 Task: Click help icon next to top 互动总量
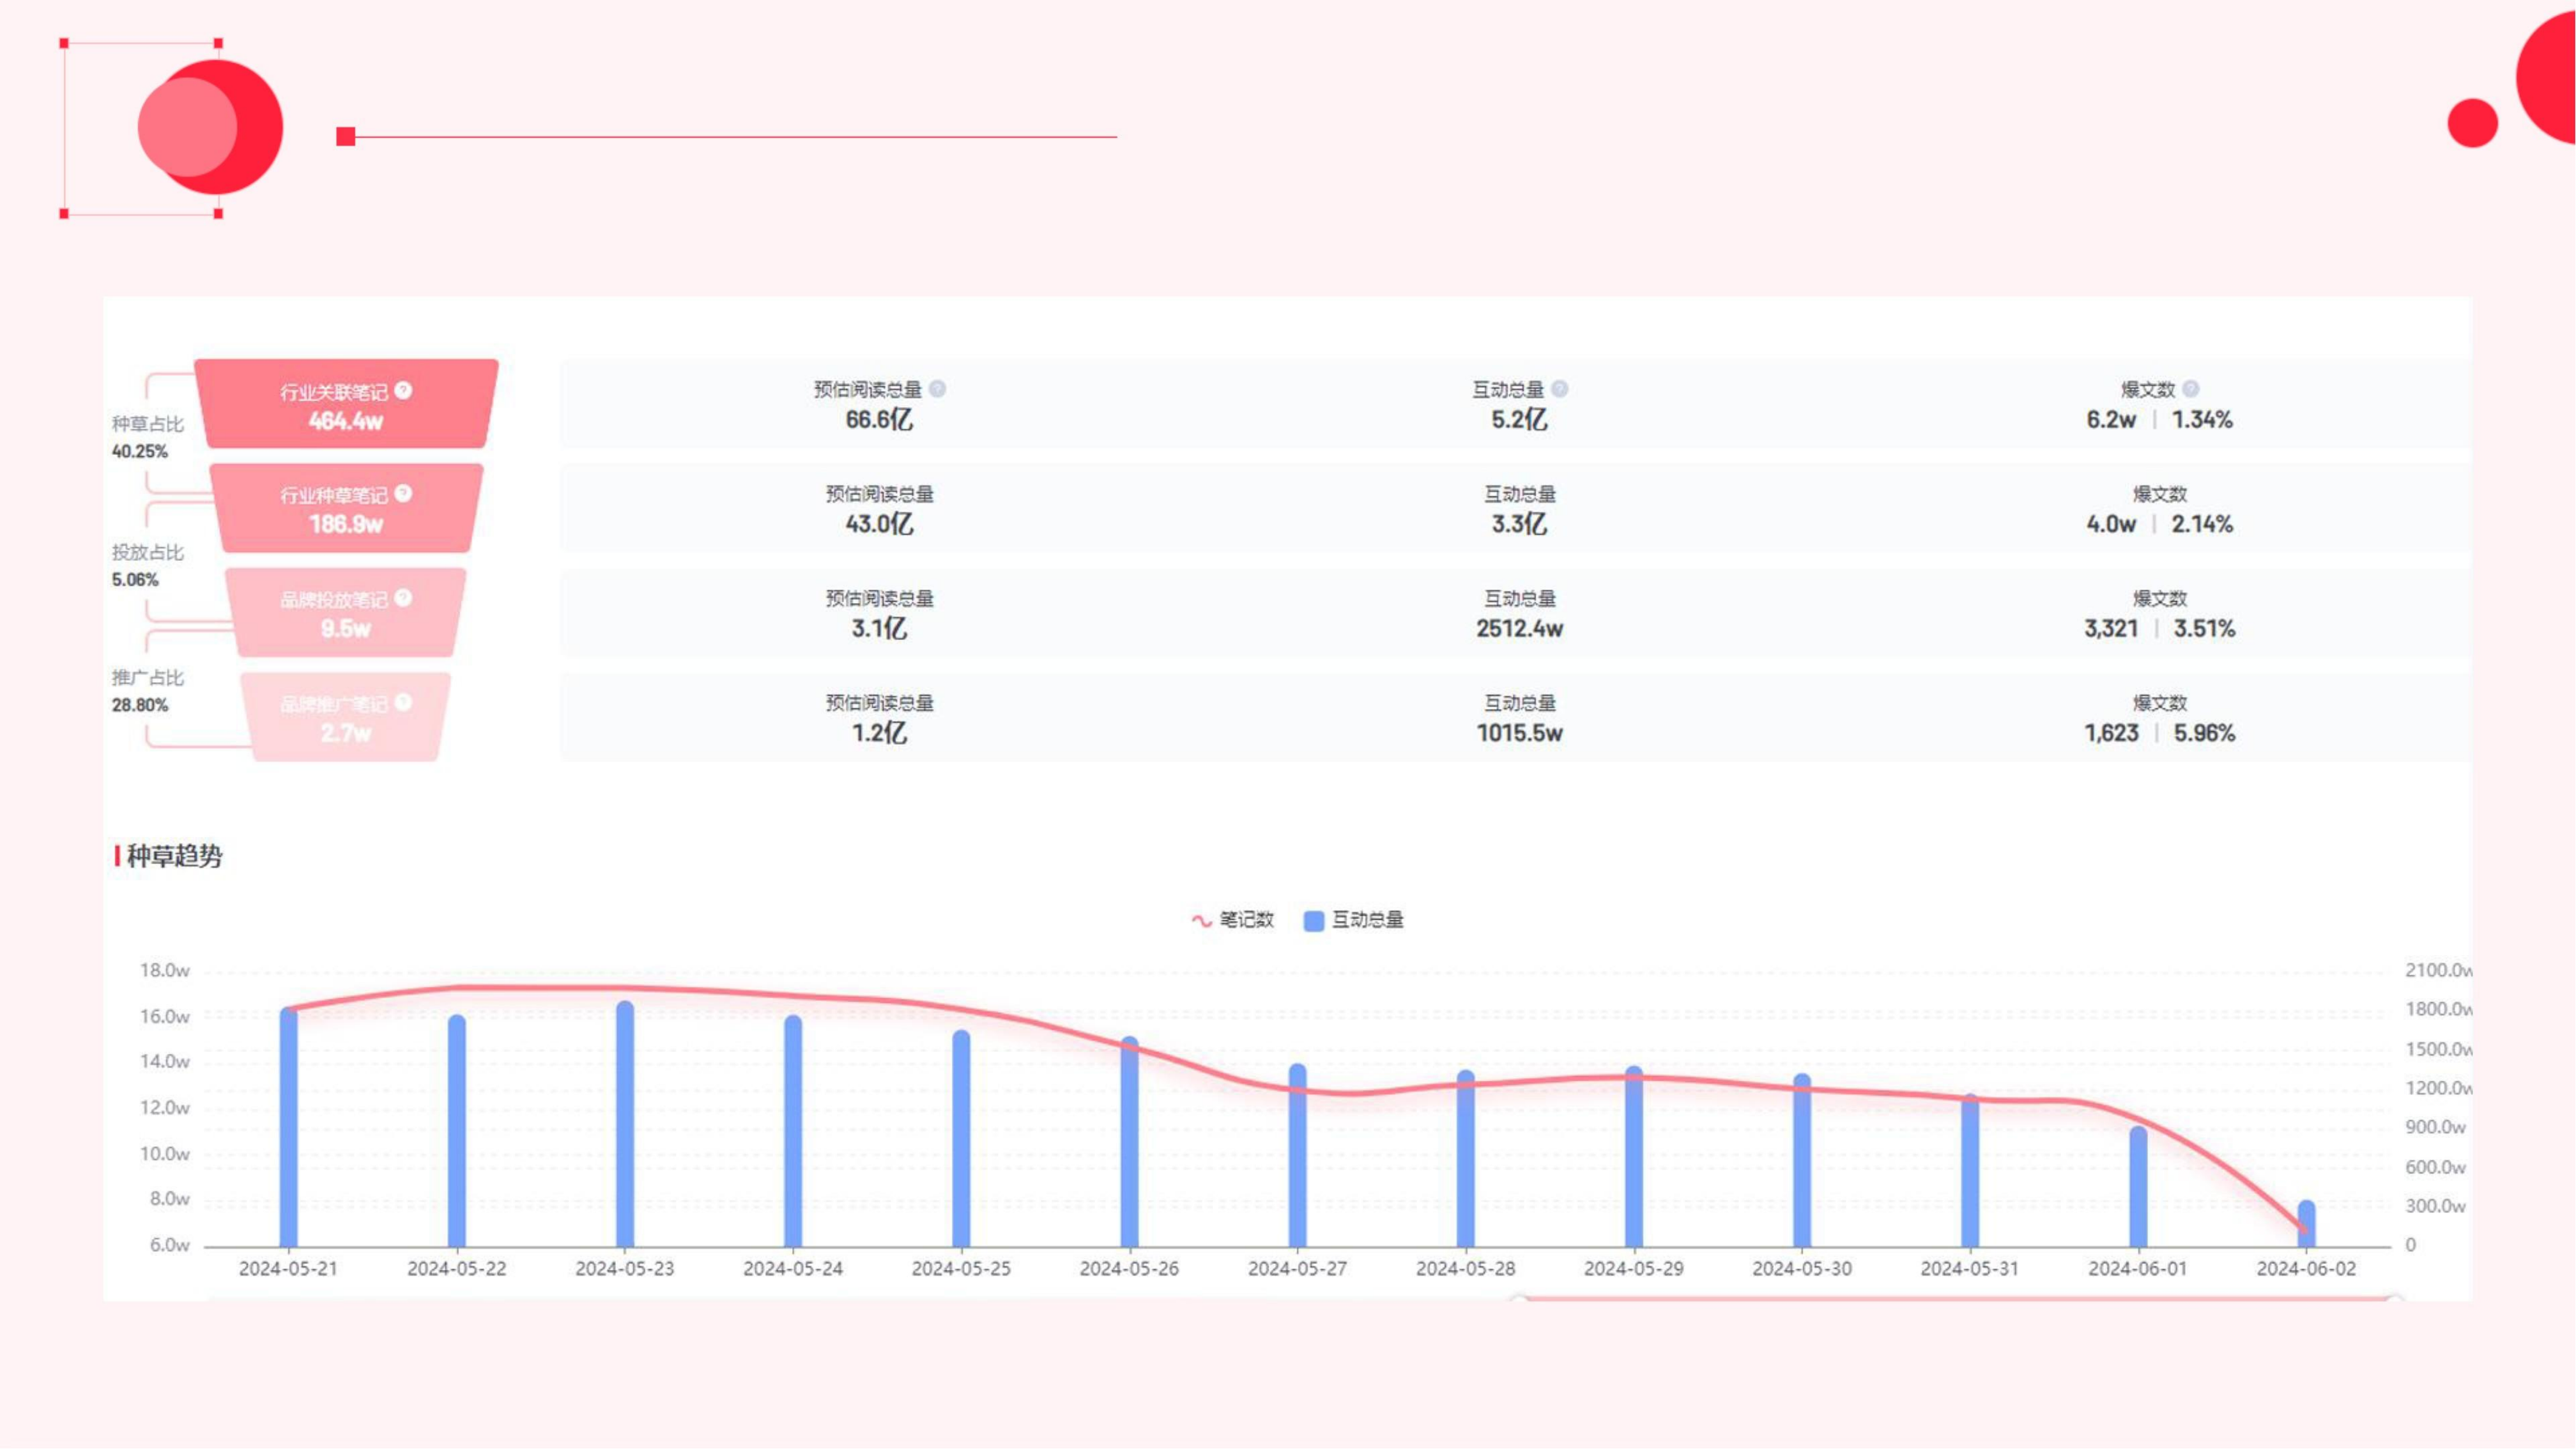click(x=1559, y=389)
